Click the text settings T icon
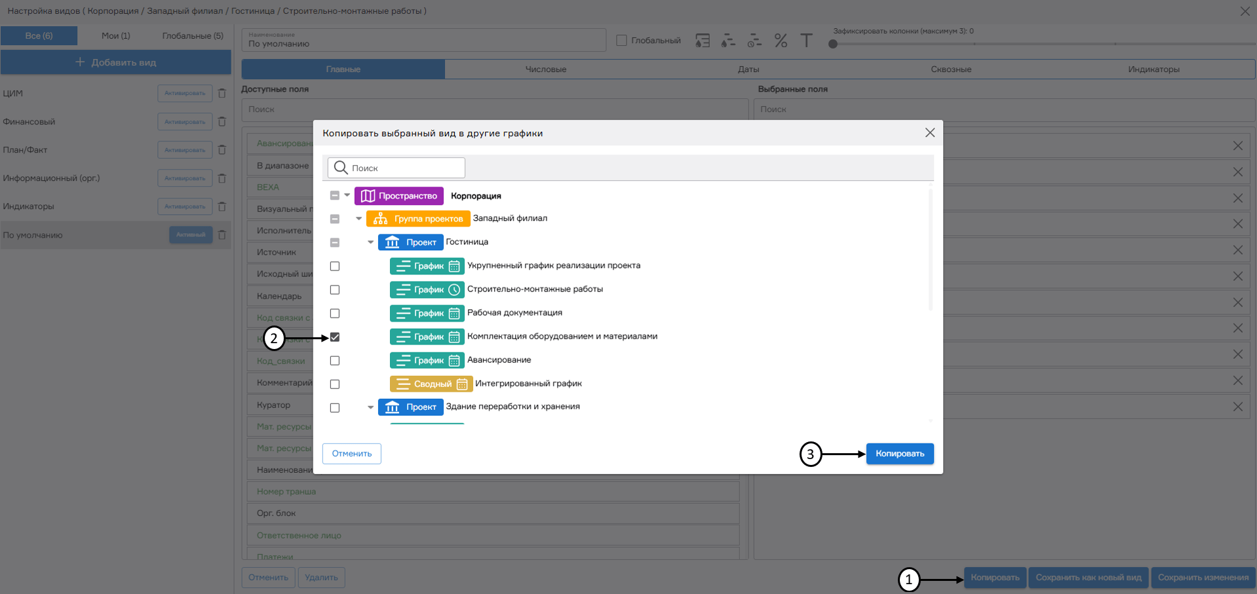 [806, 41]
